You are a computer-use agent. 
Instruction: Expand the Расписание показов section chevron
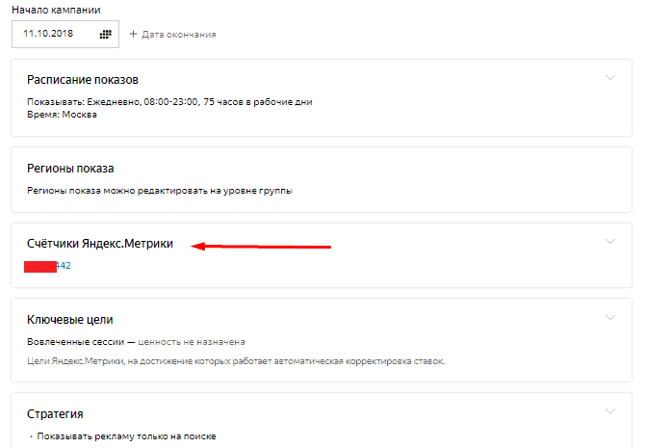point(610,77)
